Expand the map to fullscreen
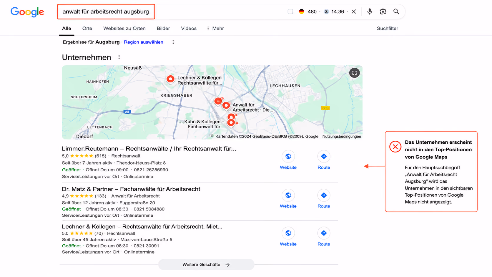The image size is (492, 277). point(354,73)
